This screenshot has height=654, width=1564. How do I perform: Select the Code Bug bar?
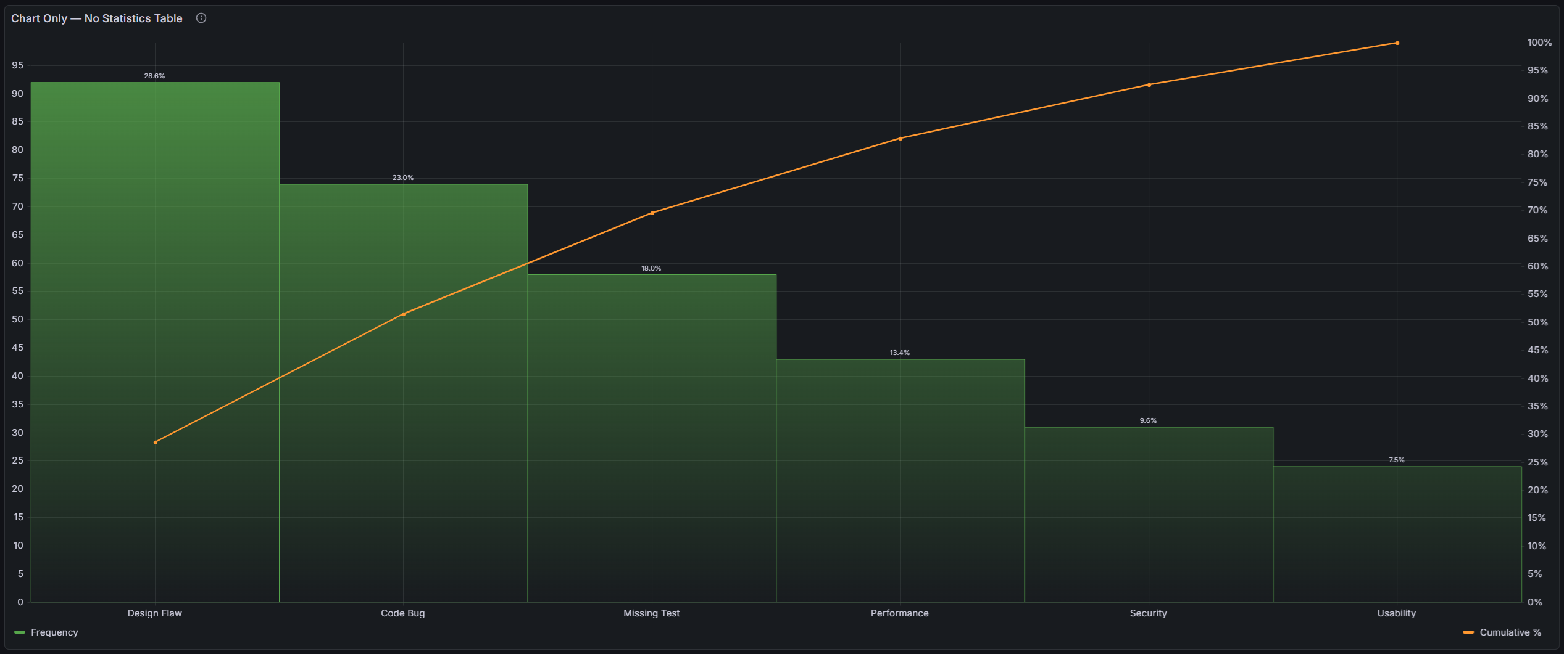[x=404, y=393]
